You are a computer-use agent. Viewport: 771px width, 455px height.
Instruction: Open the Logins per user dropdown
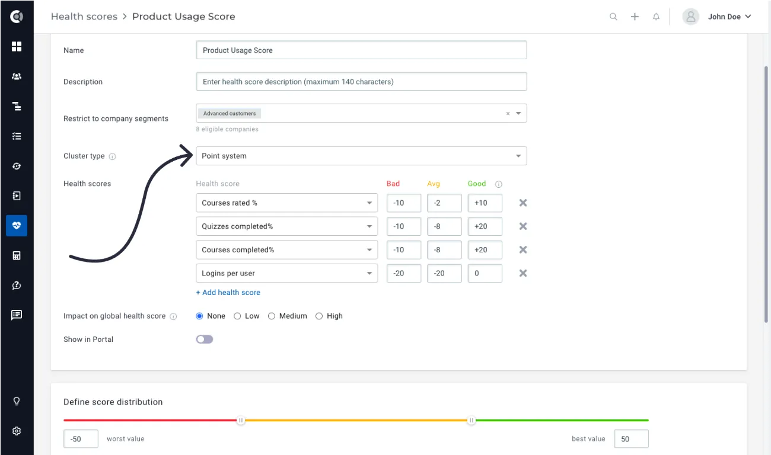(x=286, y=273)
